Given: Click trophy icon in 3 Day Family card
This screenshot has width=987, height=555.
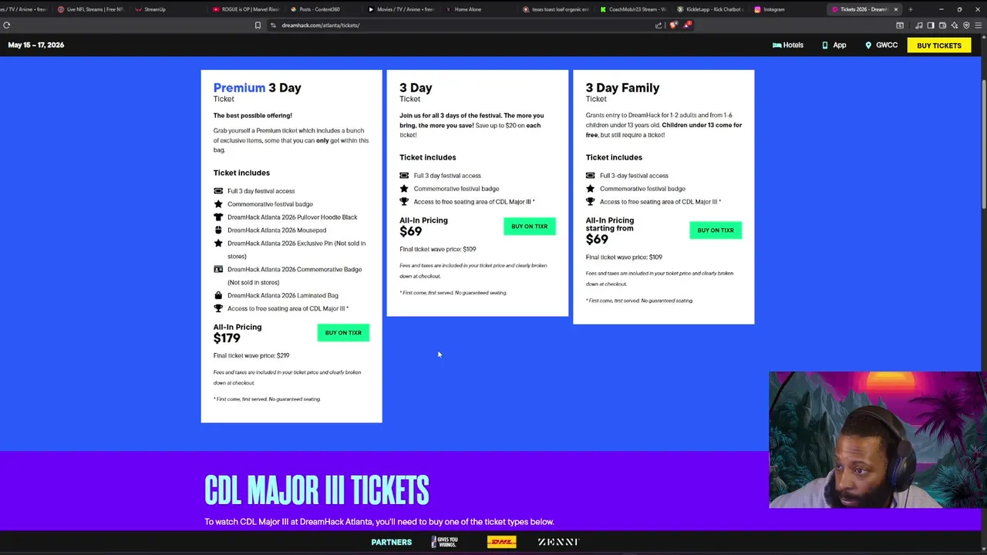Looking at the screenshot, I should click(591, 201).
